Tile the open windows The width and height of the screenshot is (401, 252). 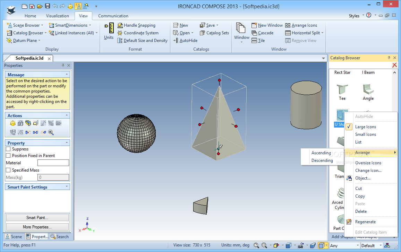258,41
